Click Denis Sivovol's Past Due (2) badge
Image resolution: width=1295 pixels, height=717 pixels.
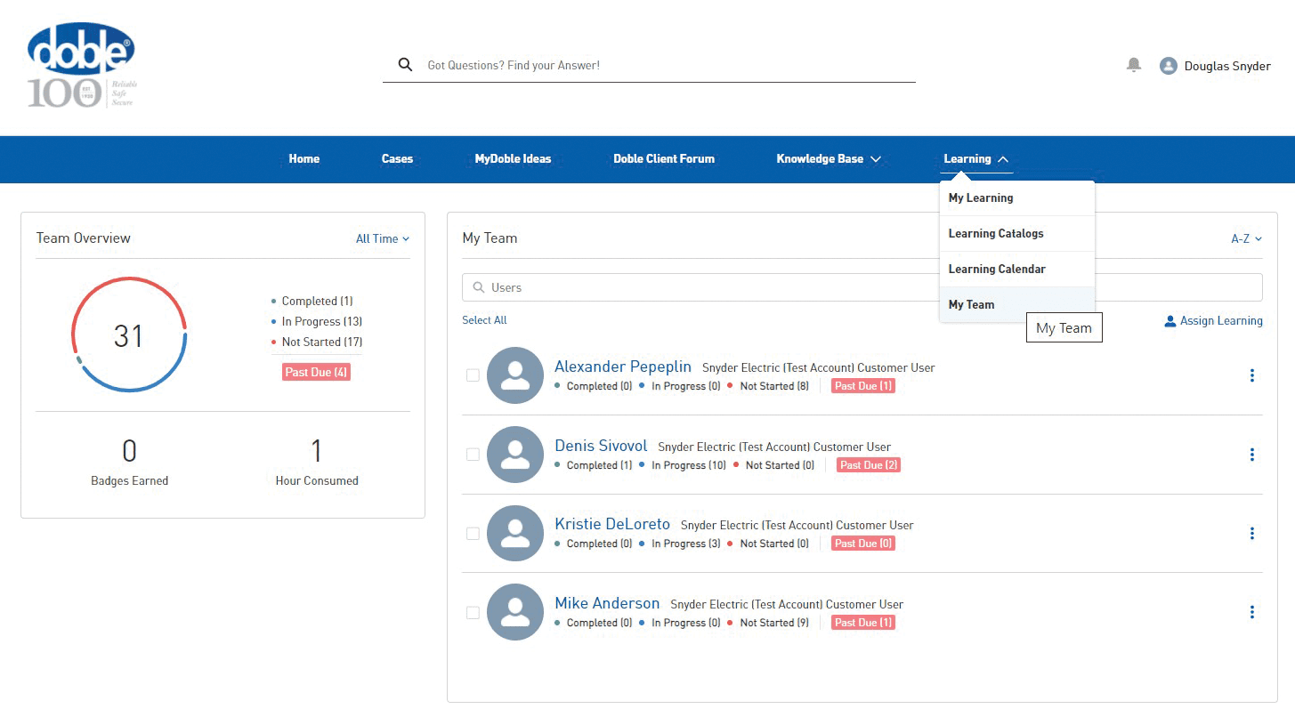point(869,465)
